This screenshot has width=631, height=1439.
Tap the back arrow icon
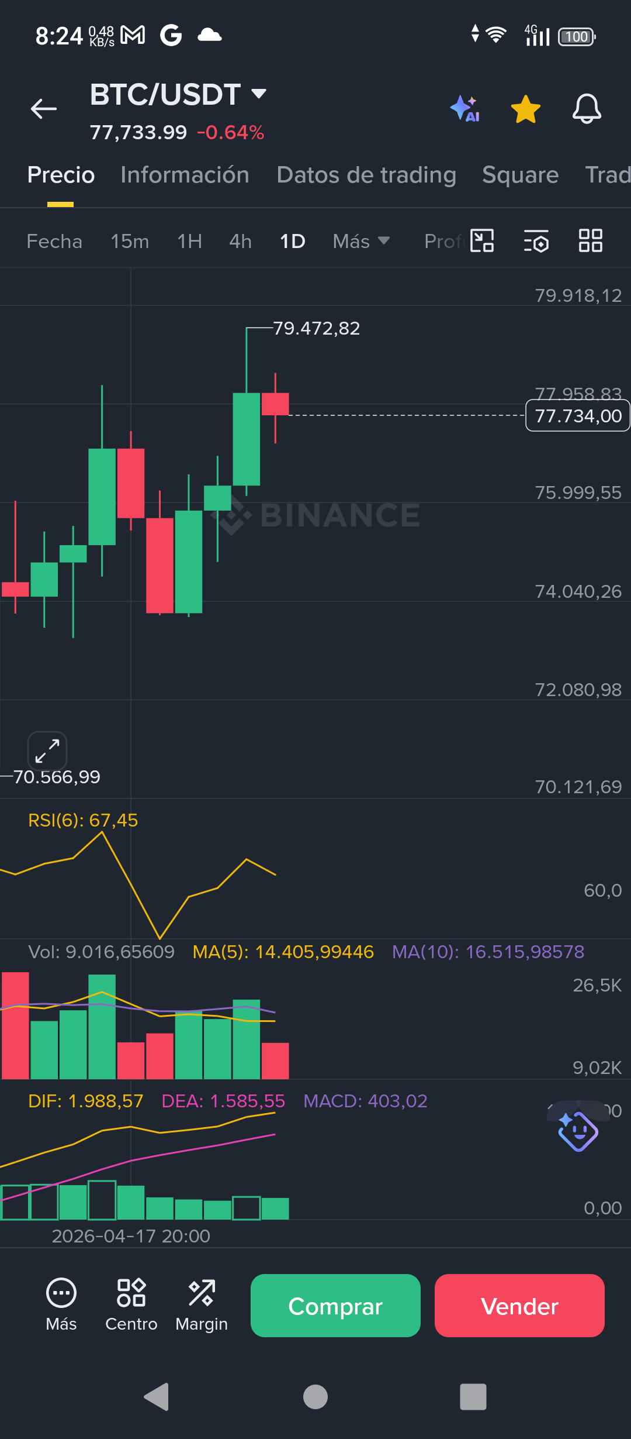point(44,109)
